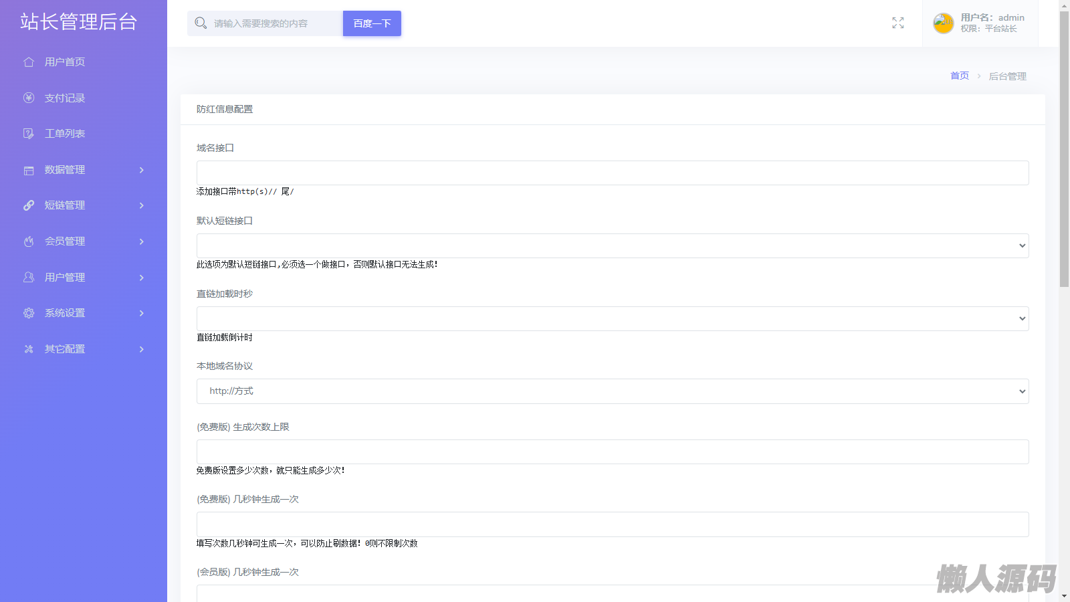Viewport: 1070px width, 602px height.
Task: Click the 站长管理后台 site title
Action: click(x=79, y=22)
